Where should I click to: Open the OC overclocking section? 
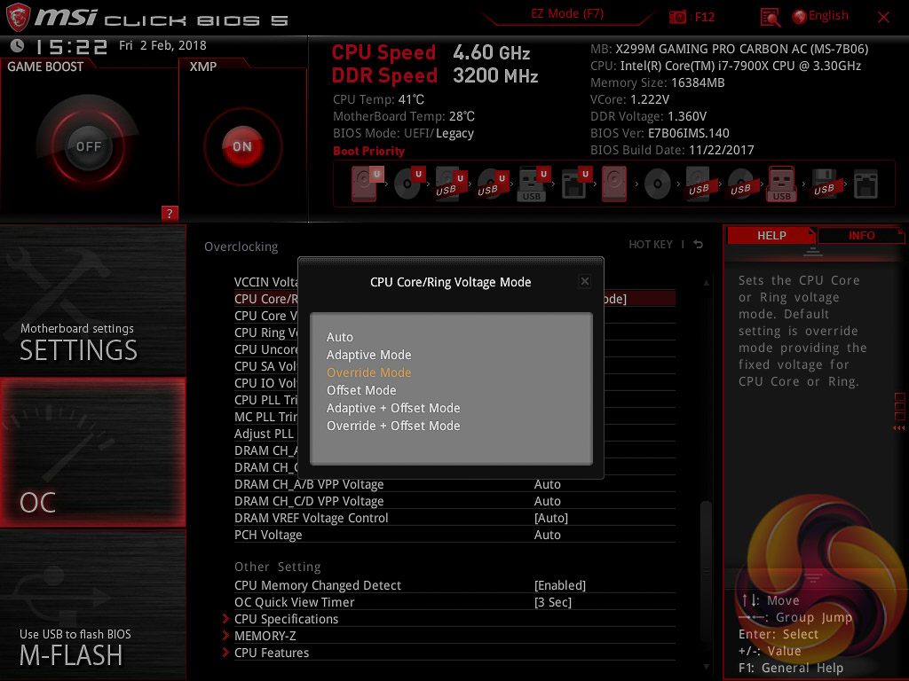pyautogui.click(x=92, y=452)
